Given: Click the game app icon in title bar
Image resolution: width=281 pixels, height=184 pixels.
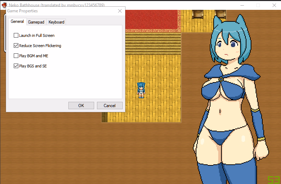Looking at the screenshot, I should click(4, 5).
